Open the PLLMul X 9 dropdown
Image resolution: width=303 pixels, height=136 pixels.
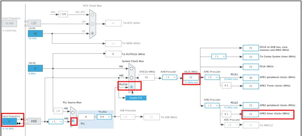104,117
